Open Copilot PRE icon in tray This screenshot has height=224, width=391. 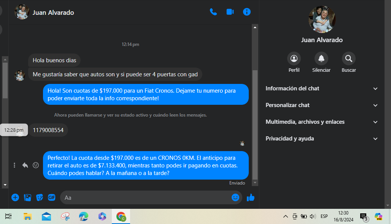tap(378, 216)
